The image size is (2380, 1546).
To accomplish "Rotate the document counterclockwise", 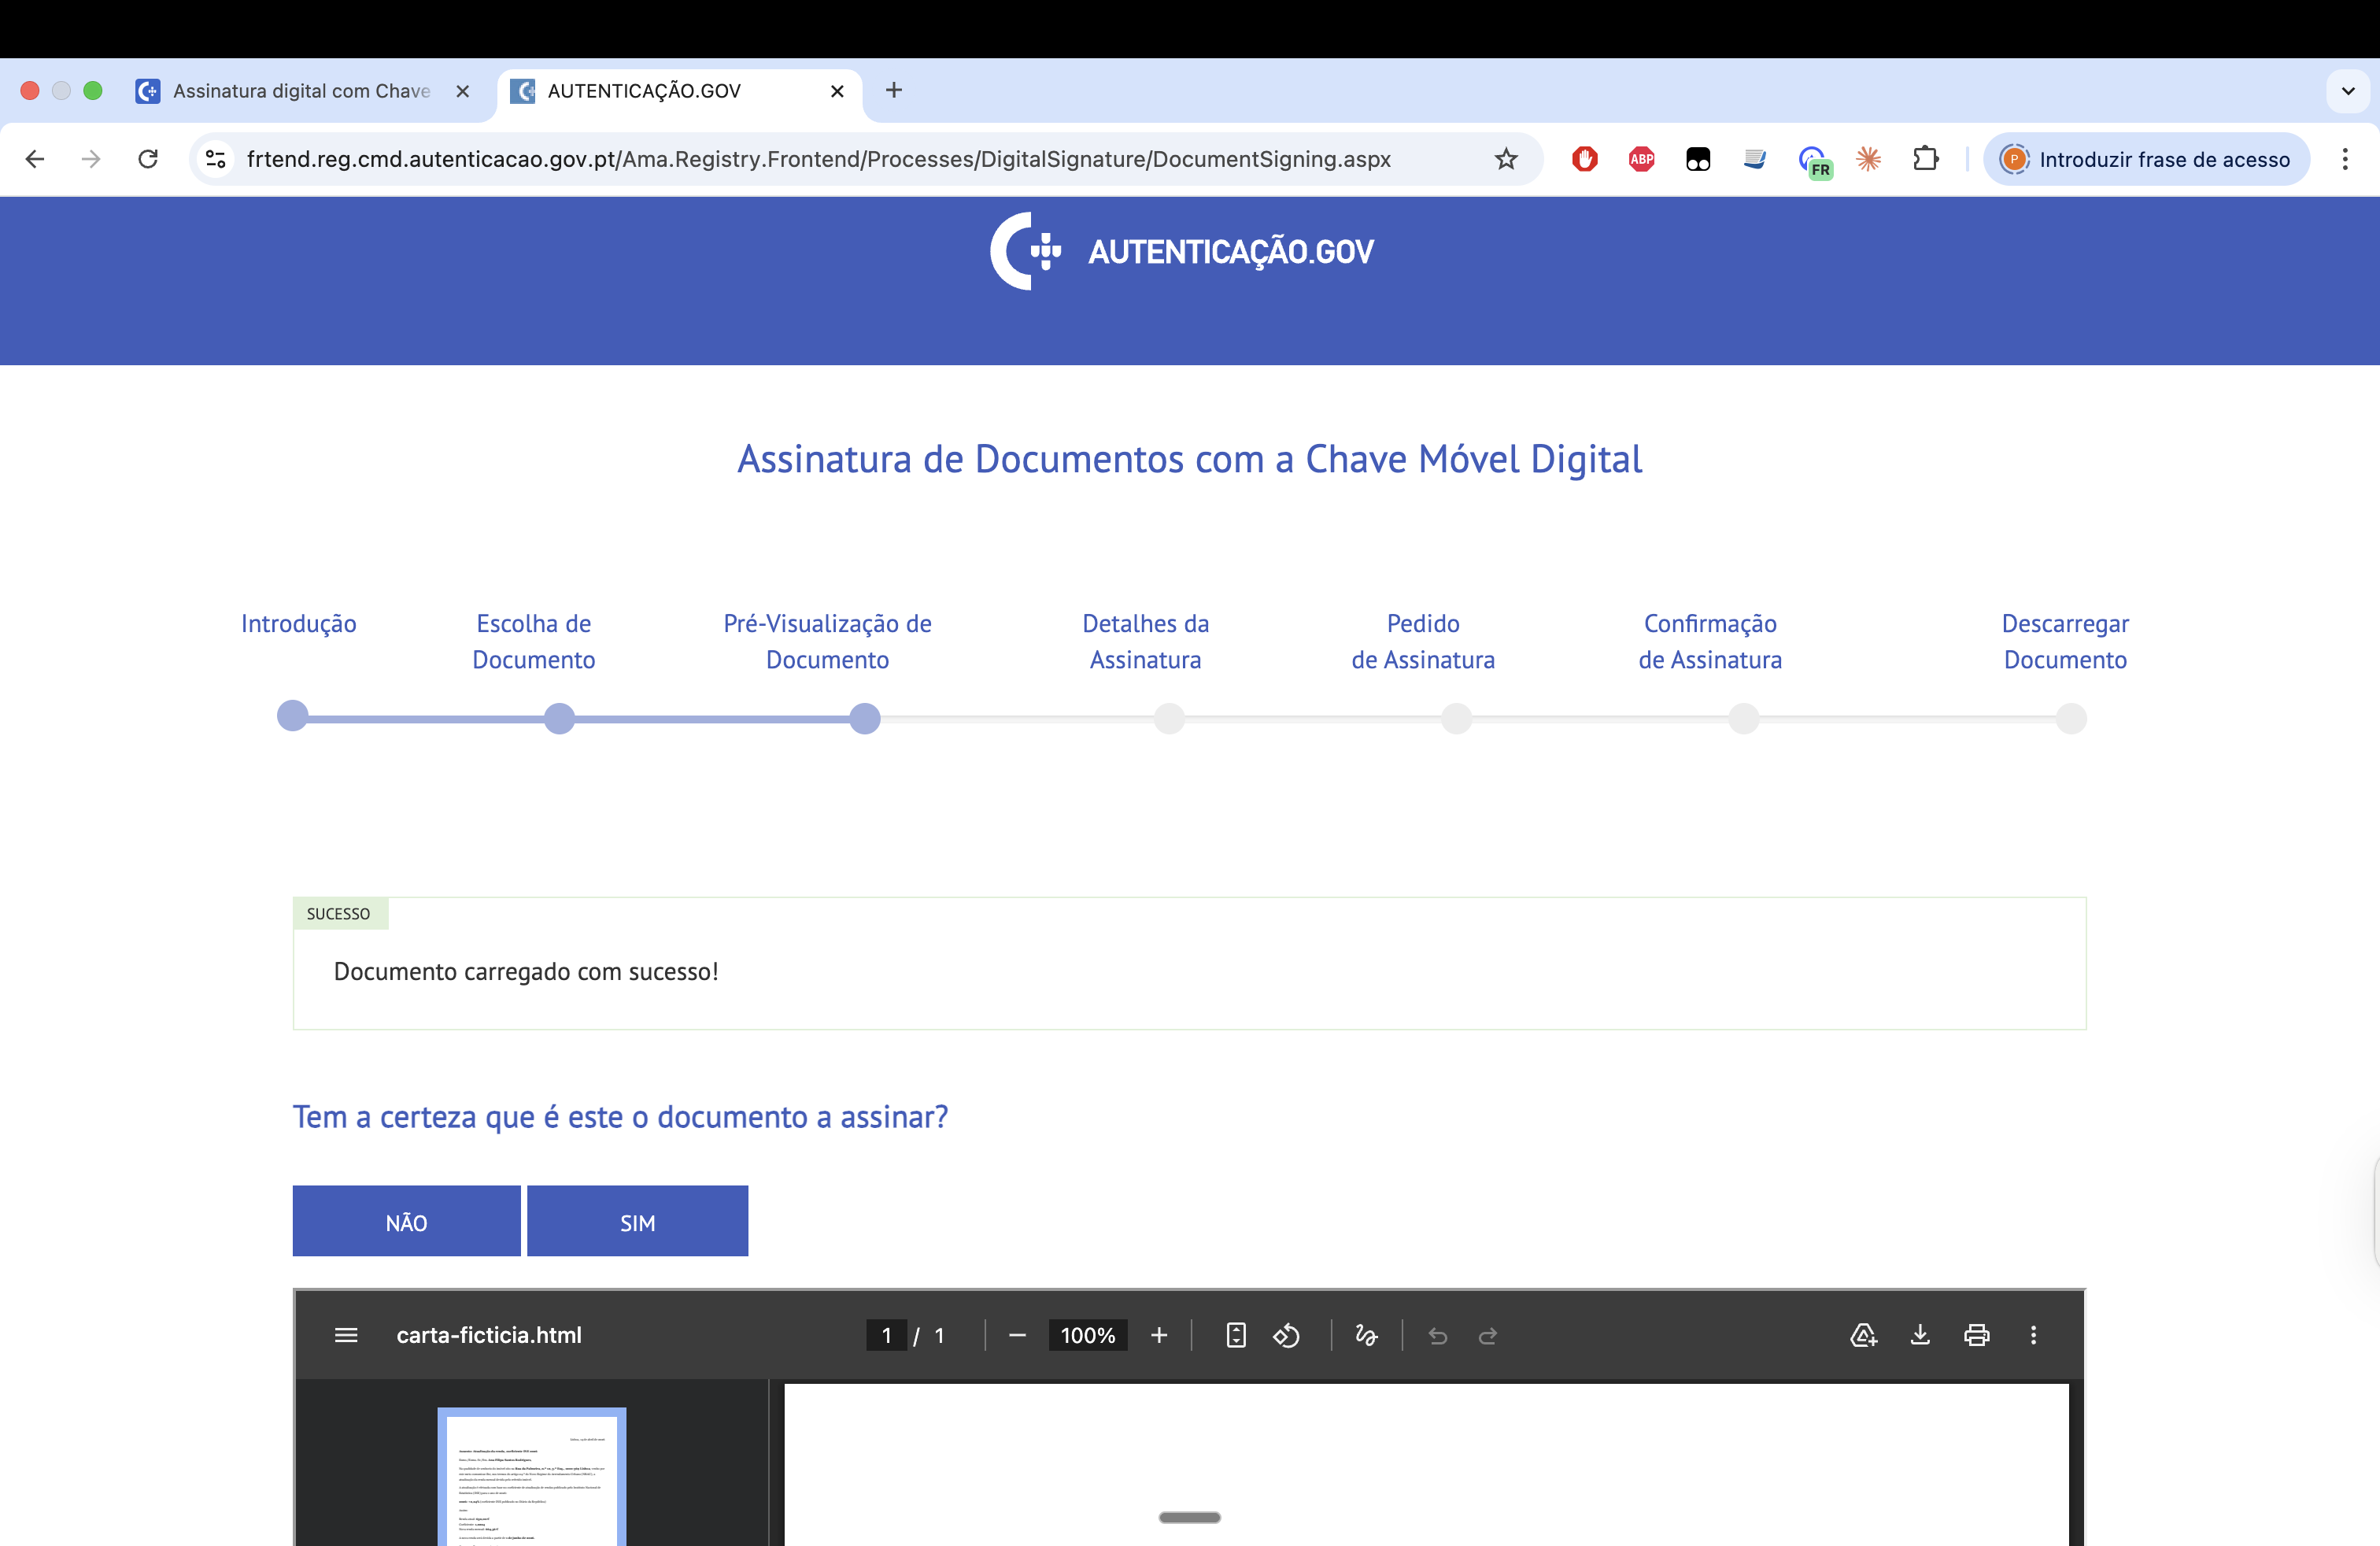I will coord(1287,1335).
